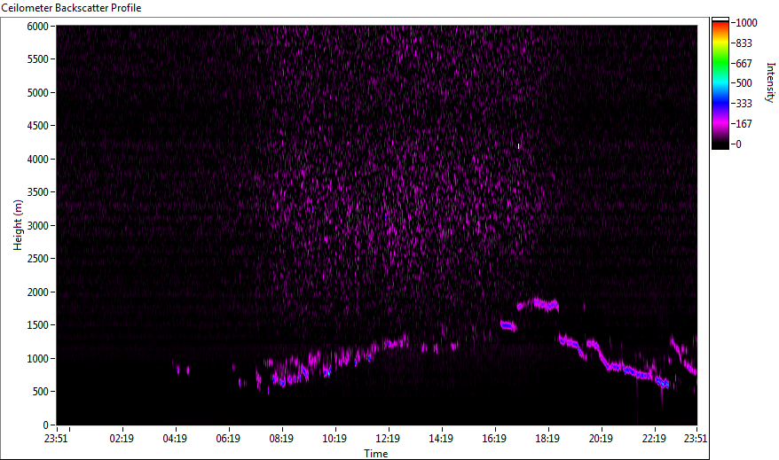This screenshot has height=460, width=779.
Task: Click the 5000 height axis marker
Action: point(38,92)
